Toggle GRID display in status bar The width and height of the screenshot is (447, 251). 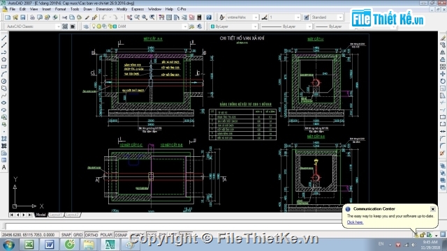click(78, 235)
